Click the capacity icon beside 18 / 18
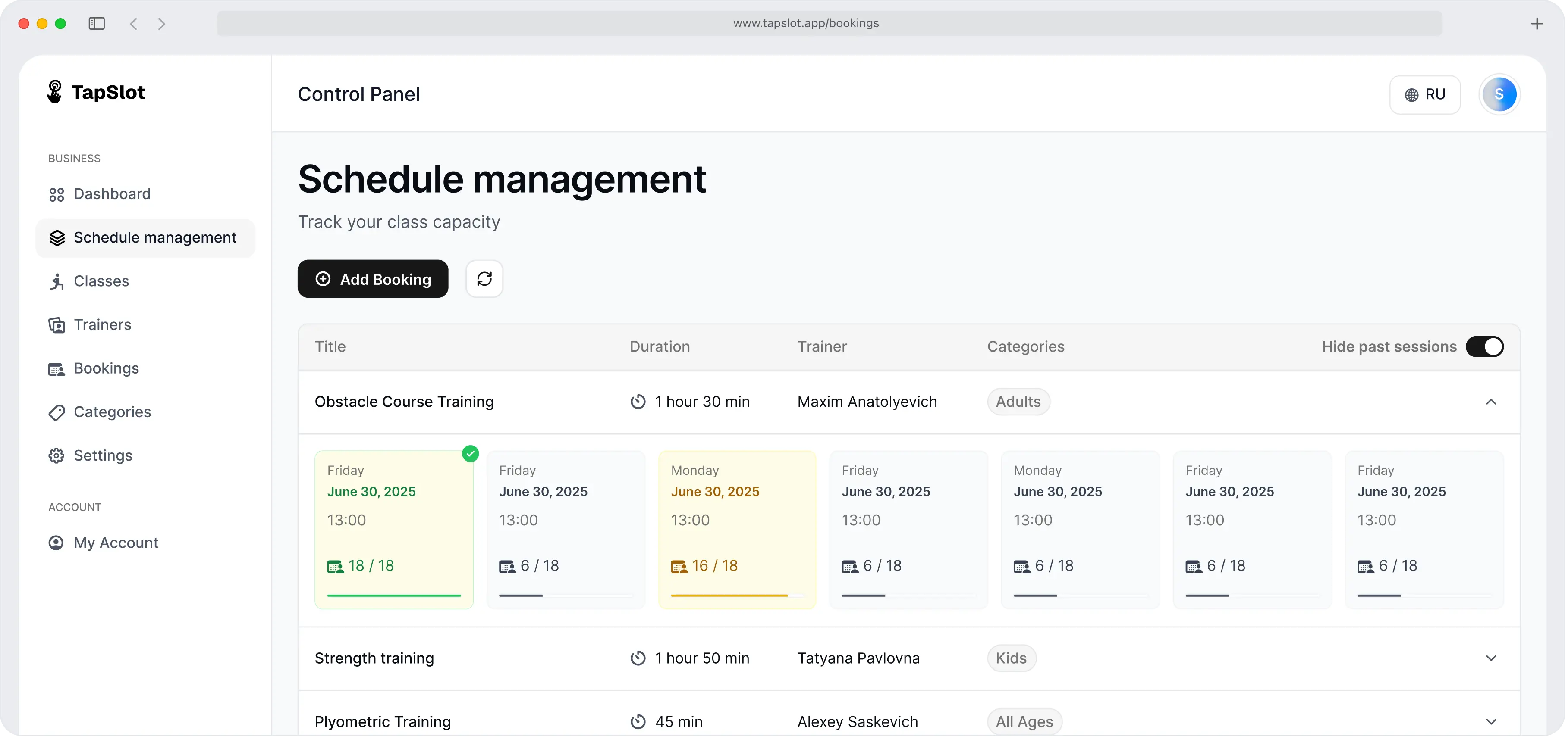The height and width of the screenshot is (736, 1565). coord(335,567)
